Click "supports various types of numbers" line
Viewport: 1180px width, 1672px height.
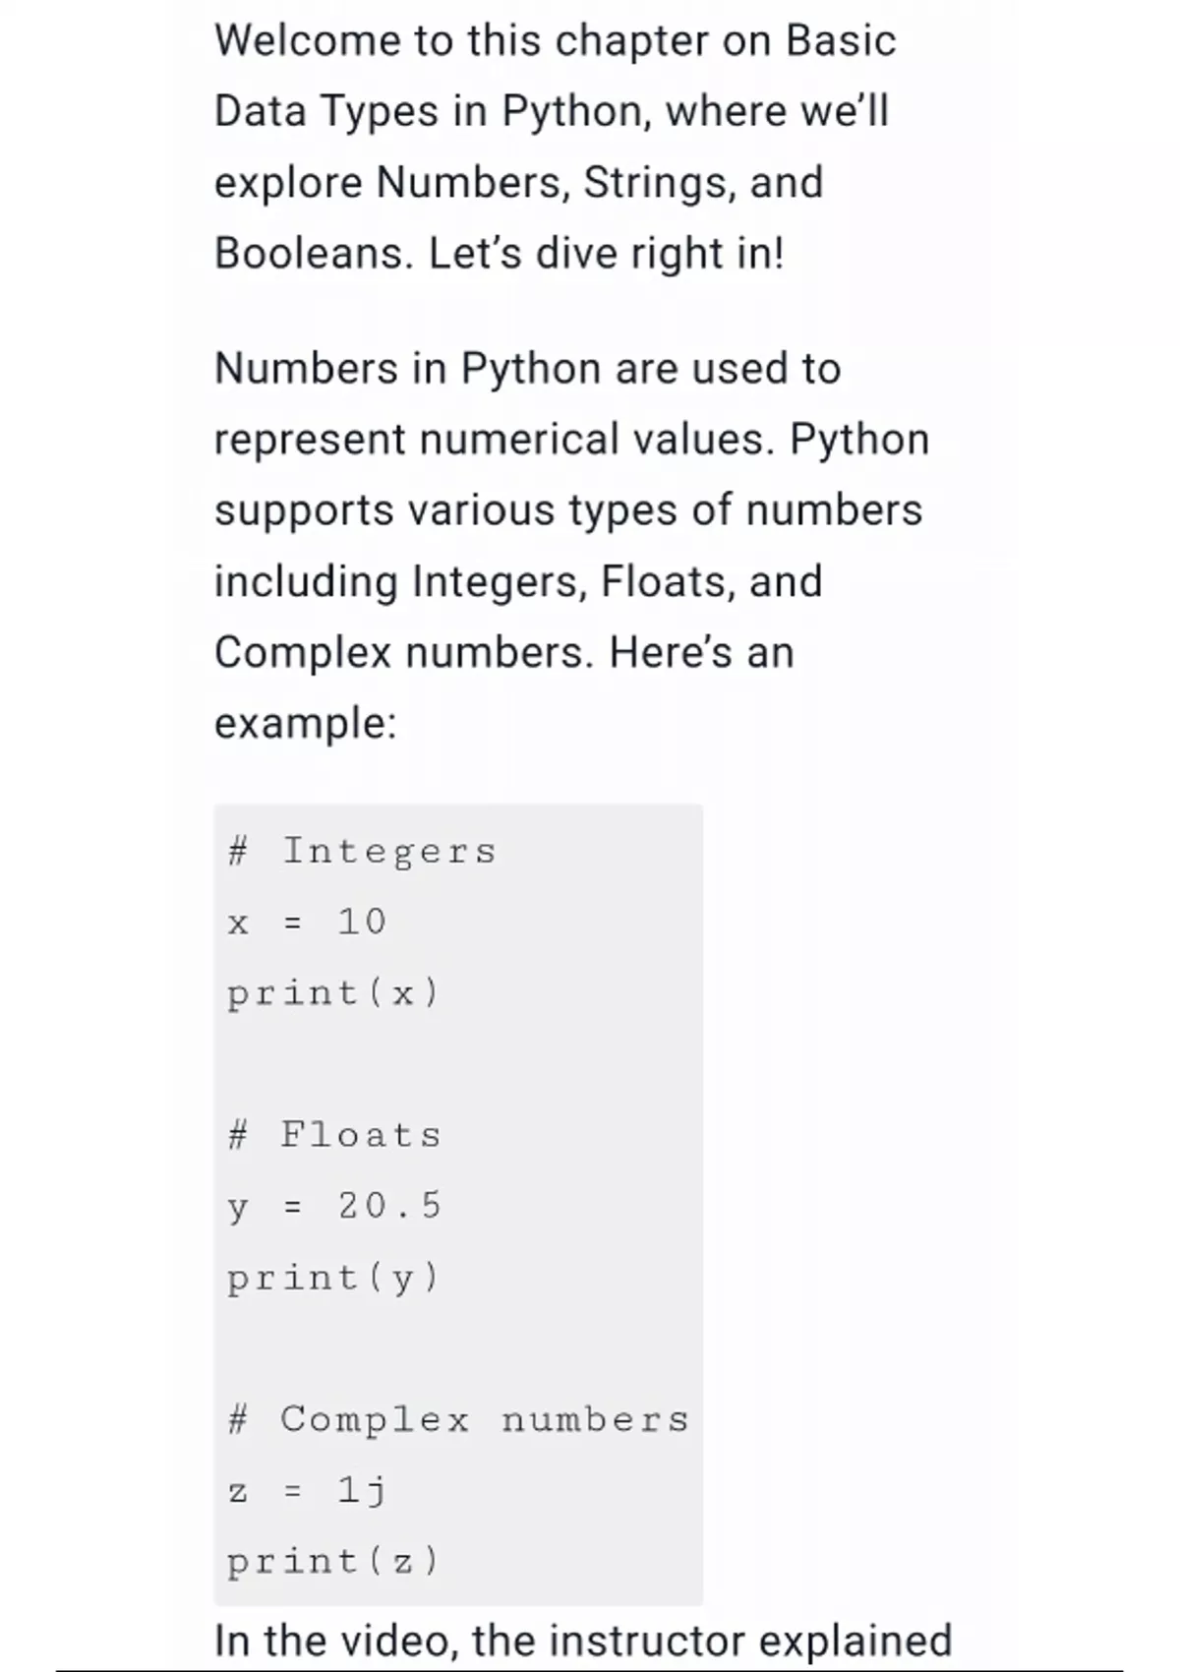pyautogui.click(x=567, y=510)
